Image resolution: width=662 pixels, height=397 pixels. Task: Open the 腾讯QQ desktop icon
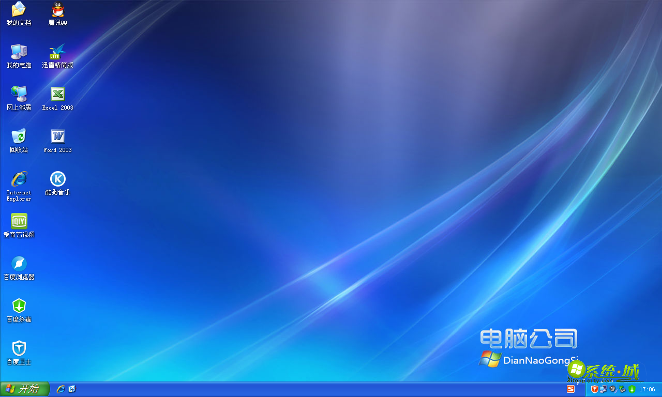click(x=57, y=10)
